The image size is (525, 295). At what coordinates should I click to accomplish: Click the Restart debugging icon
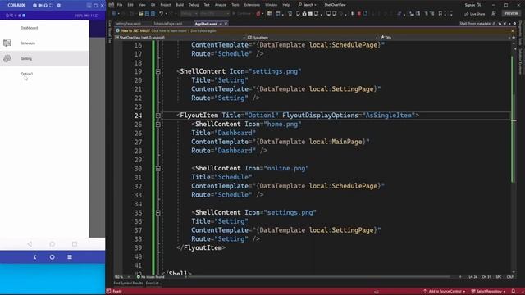(365, 13)
